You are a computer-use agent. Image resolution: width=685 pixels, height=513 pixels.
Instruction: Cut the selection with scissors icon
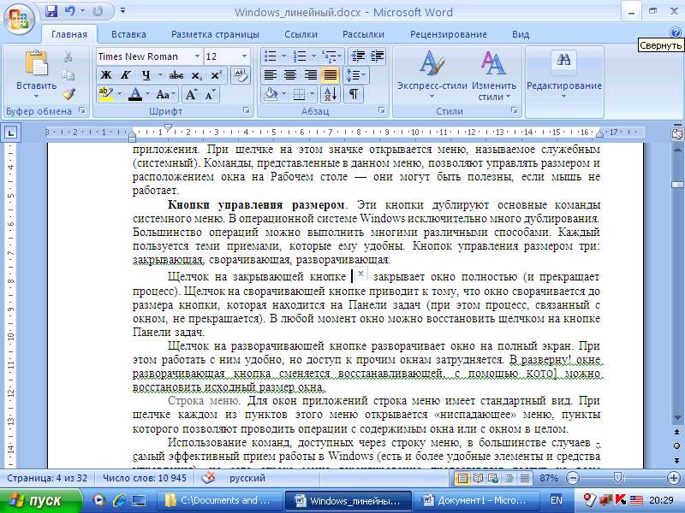[68, 56]
